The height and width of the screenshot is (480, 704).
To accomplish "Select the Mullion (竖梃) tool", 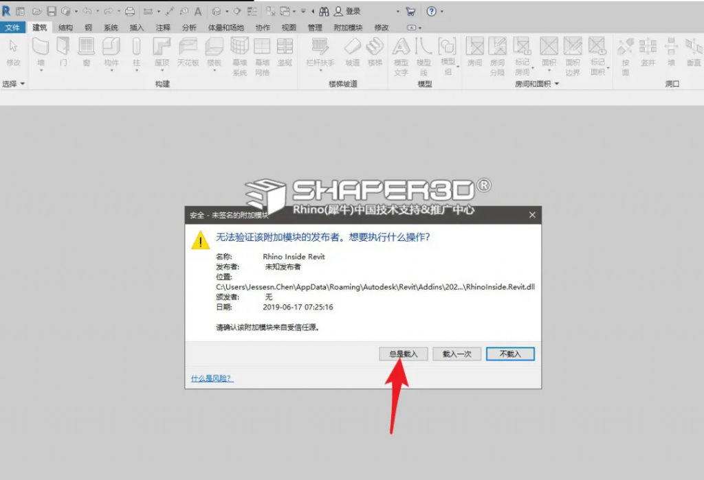I will pyautogui.click(x=285, y=52).
